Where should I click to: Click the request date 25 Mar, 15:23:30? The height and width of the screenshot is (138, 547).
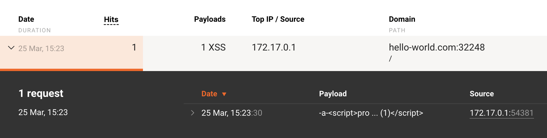232,113
